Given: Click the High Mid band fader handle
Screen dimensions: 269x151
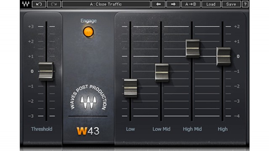Looking at the screenshot, I should coord(193,49).
